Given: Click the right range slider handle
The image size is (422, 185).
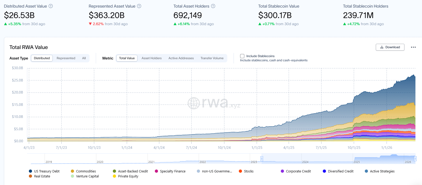Looking at the screenshot, I should [x=415, y=159].
